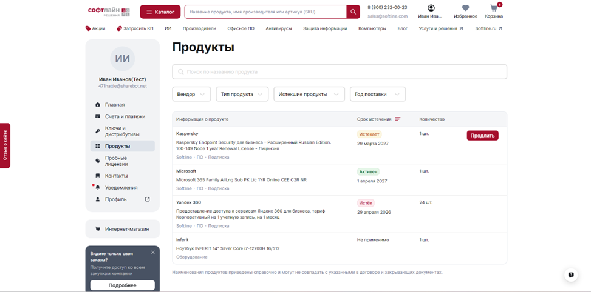The height and width of the screenshot is (292, 591).
Task: Expand the Год поставки filter
Action: coord(378,95)
